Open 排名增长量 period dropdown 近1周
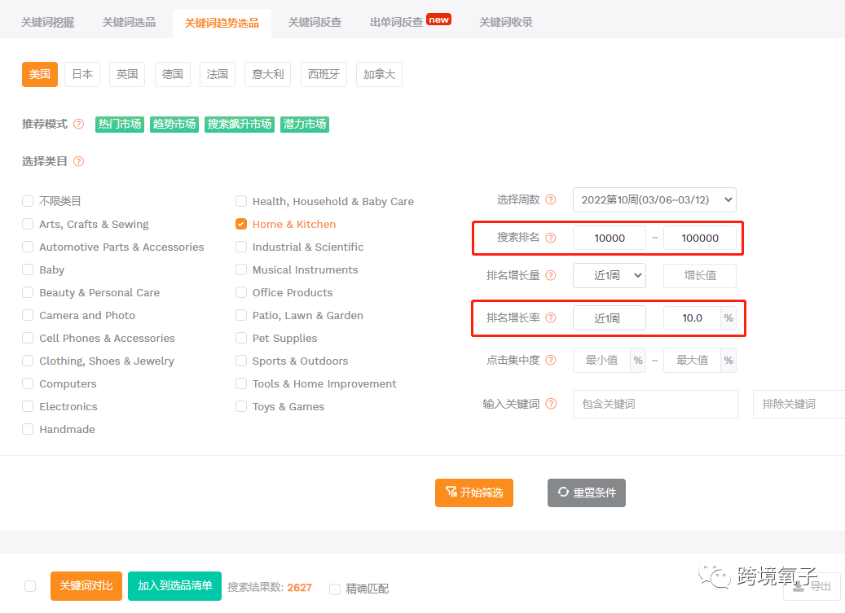 (x=609, y=275)
